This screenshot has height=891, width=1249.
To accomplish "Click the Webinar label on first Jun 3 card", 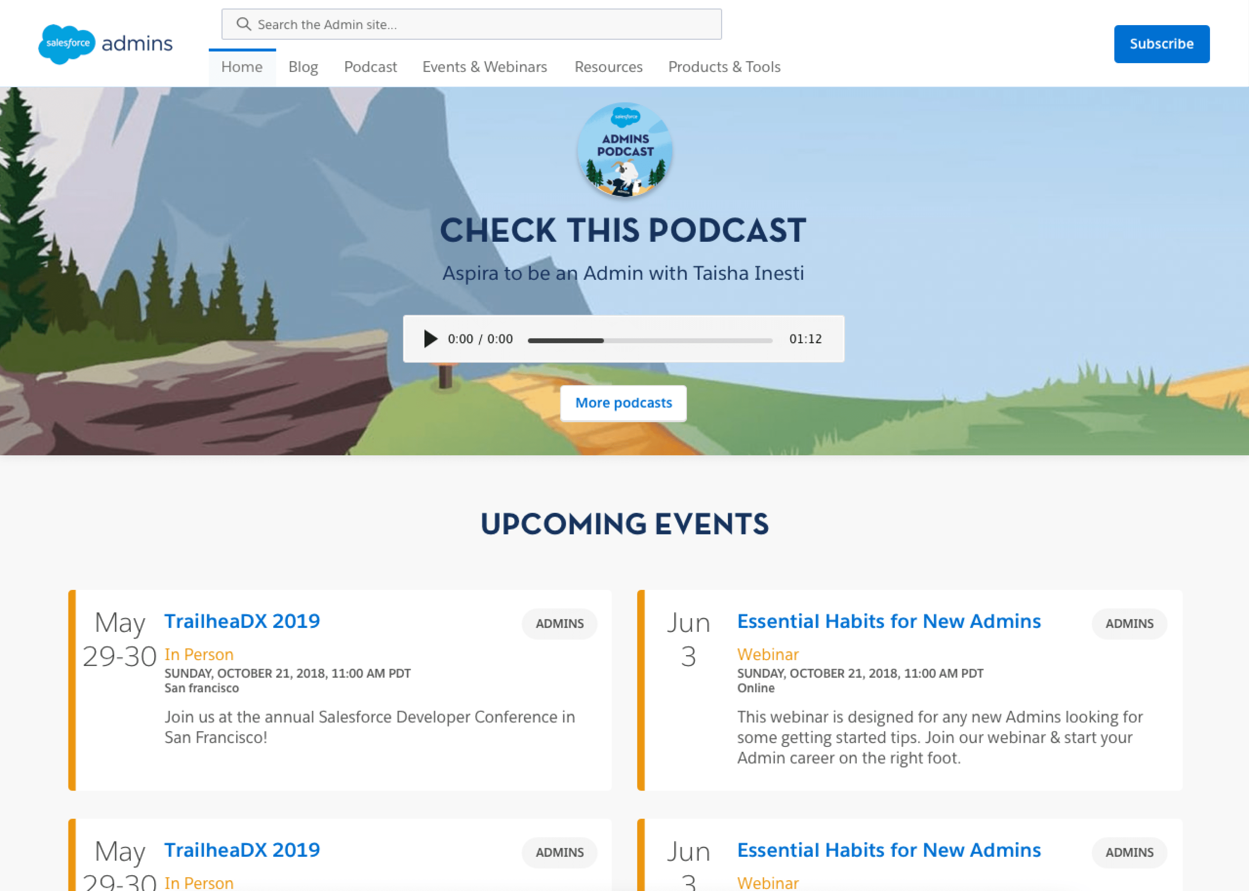I will (768, 654).
